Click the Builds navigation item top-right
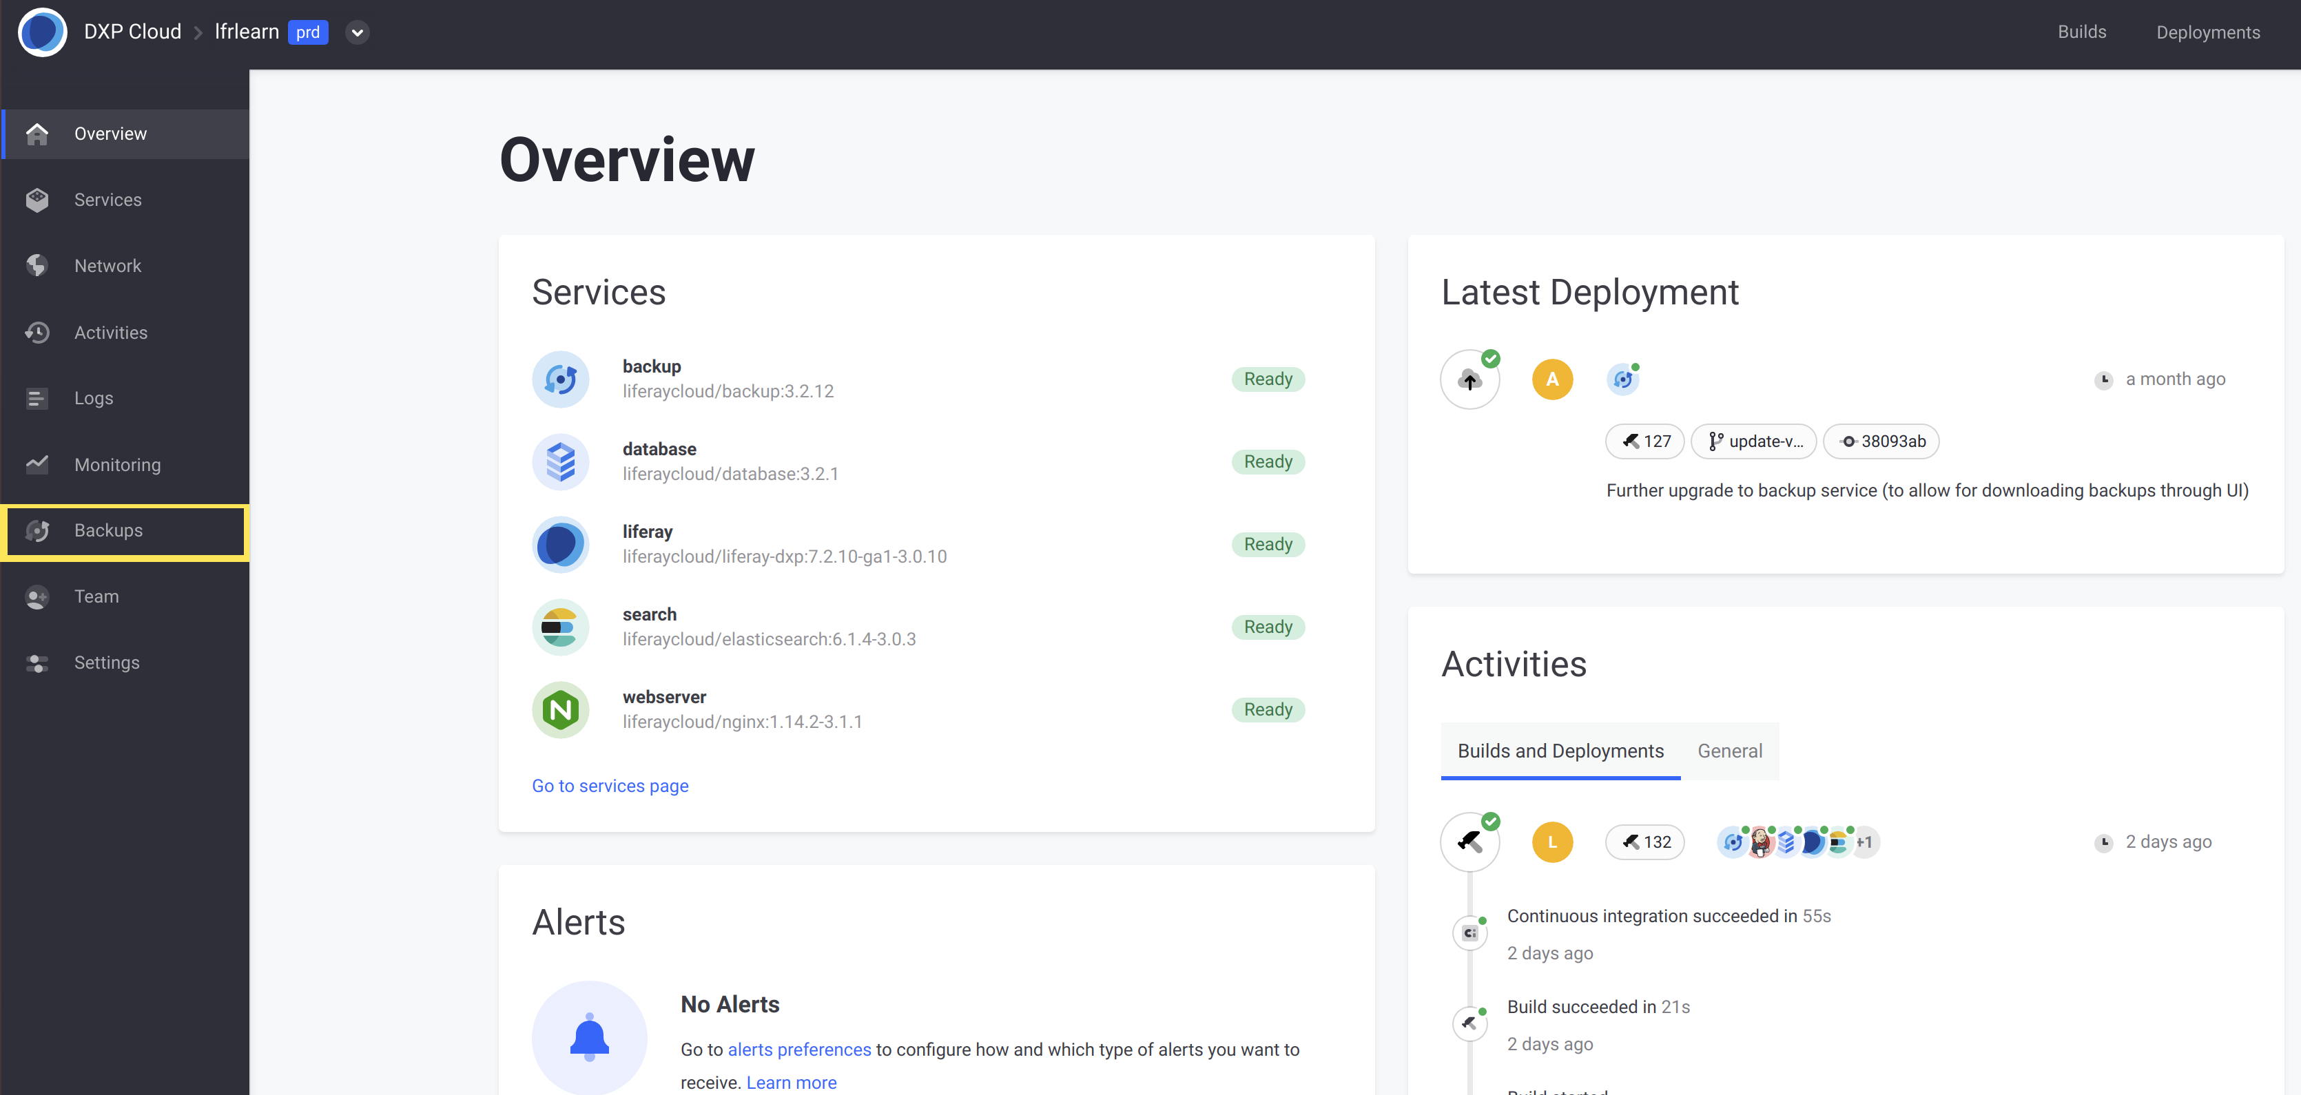This screenshot has height=1095, width=2301. click(x=2083, y=31)
